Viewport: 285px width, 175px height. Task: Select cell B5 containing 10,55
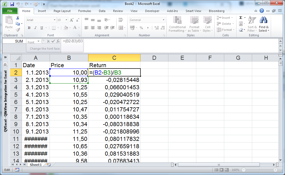(x=69, y=94)
